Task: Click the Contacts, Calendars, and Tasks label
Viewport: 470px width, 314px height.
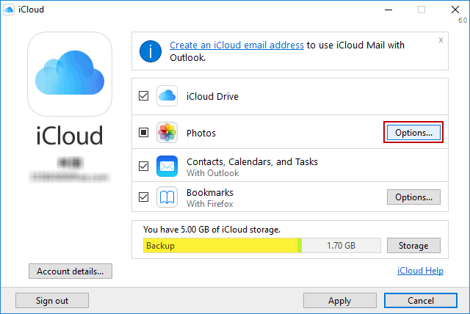Action: pyautogui.click(x=252, y=162)
